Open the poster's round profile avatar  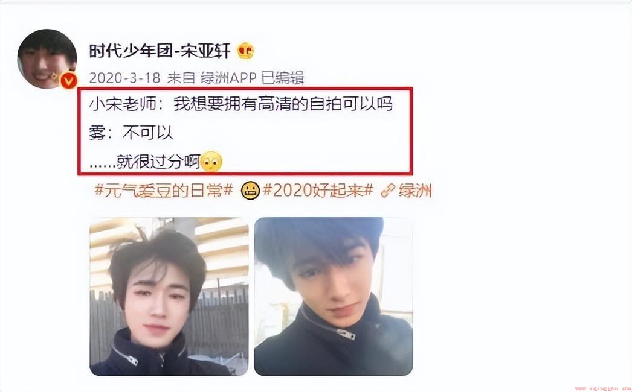coord(47,58)
